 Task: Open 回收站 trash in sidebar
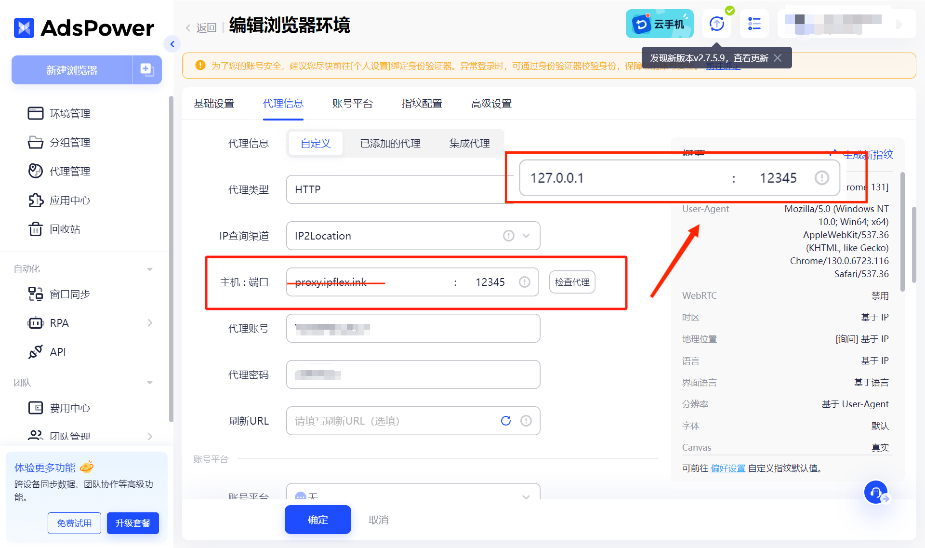[x=65, y=229]
